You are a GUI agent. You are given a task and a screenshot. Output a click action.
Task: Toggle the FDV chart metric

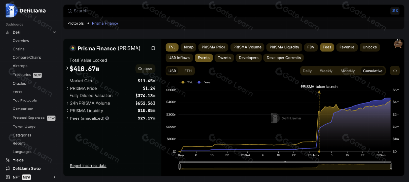(x=311, y=47)
